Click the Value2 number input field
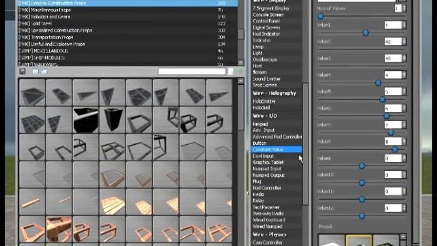The width and height of the screenshot is (437, 246). point(393,42)
